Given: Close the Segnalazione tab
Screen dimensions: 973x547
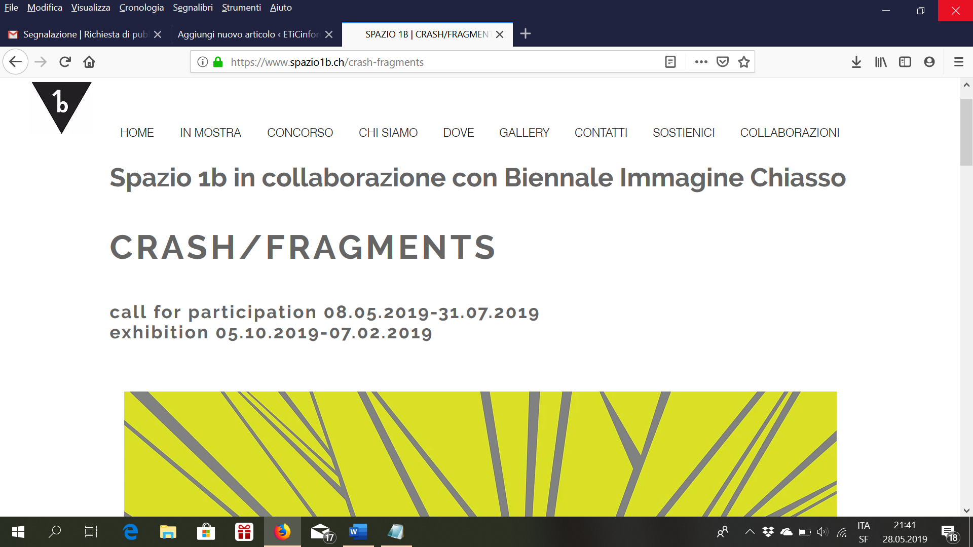Looking at the screenshot, I should (x=158, y=34).
